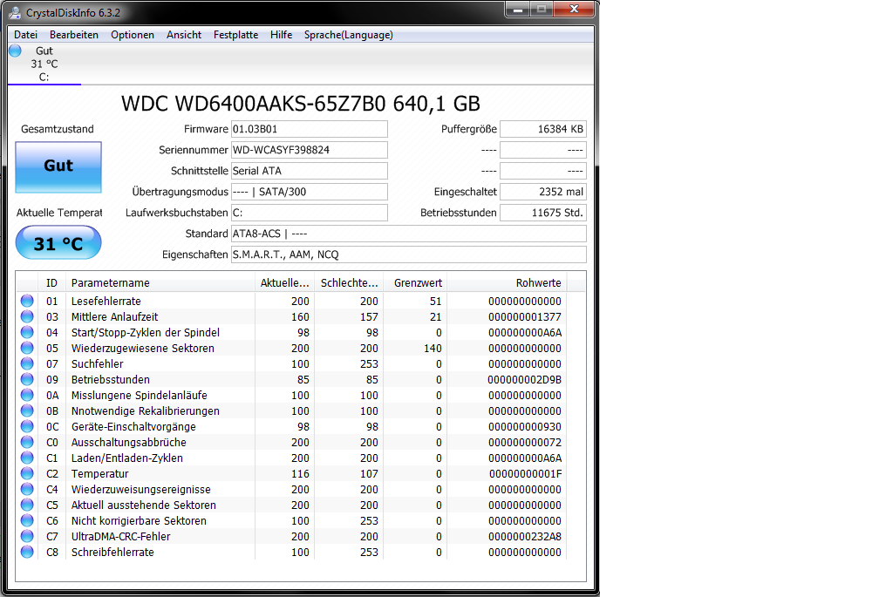The width and height of the screenshot is (879, 597).
Task: Click the Seriennummer field WD-WCASYF398824
Action: 310,150
